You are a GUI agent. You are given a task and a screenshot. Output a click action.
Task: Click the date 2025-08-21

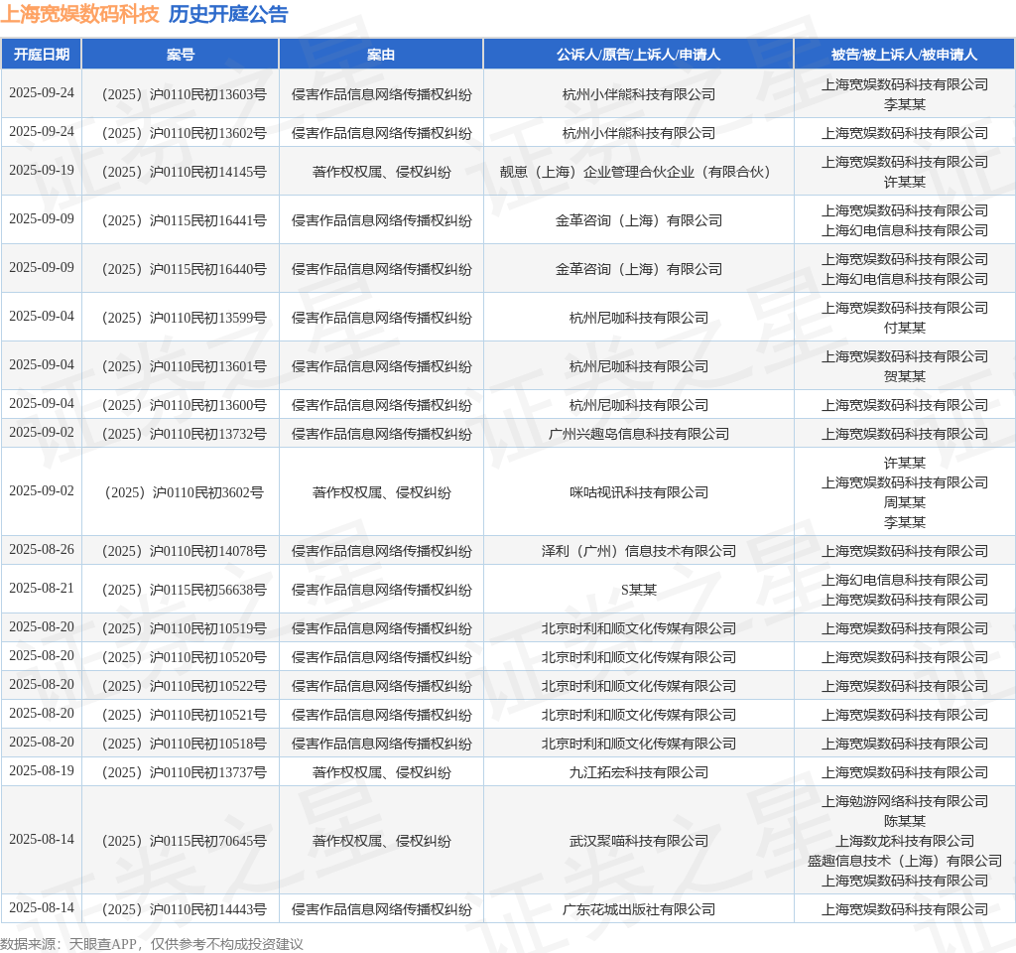pos(42,588)
